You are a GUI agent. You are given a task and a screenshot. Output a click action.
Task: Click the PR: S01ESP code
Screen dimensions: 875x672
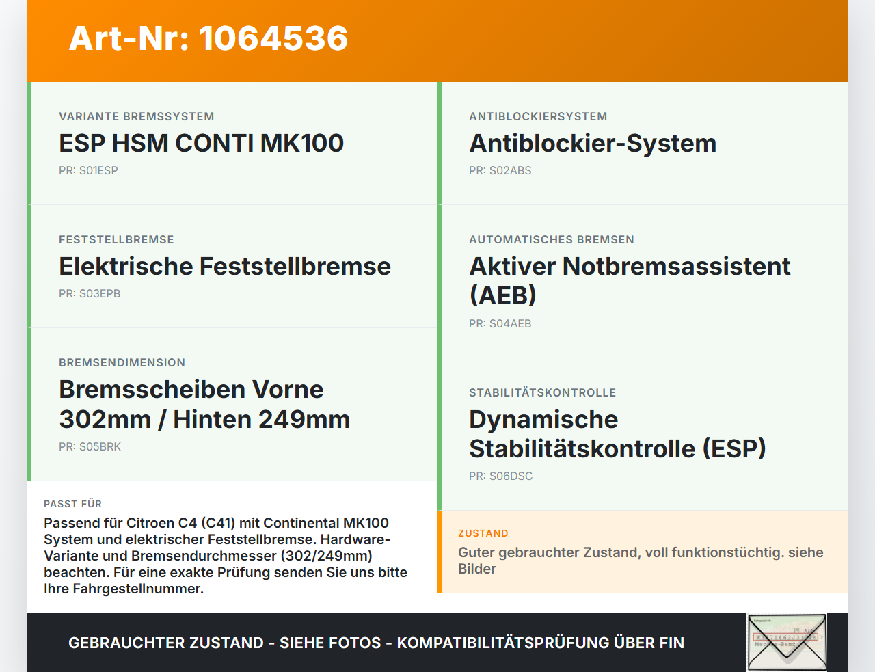coord(88,170)
